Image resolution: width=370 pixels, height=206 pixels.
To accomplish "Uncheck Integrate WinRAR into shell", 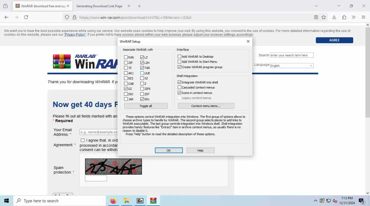I will [179, 82].
